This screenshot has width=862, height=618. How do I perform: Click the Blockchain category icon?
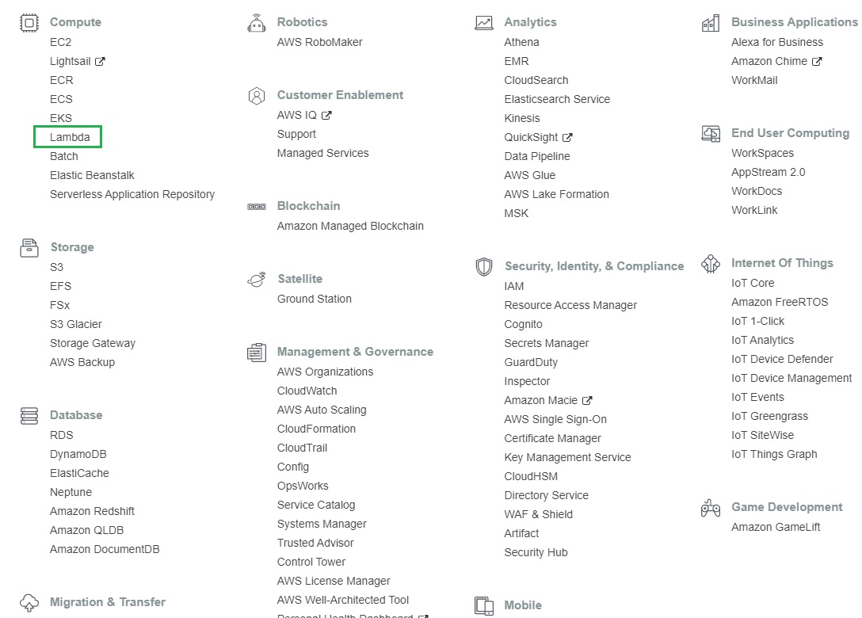[x=257, y=207]
